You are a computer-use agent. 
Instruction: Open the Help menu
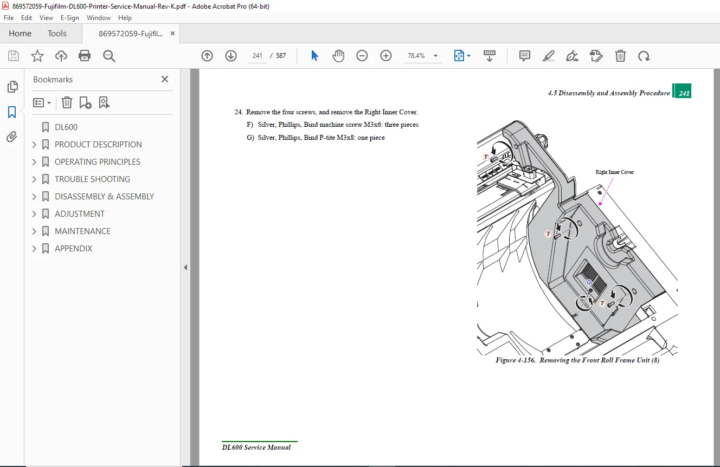click(x=125, y=18)
